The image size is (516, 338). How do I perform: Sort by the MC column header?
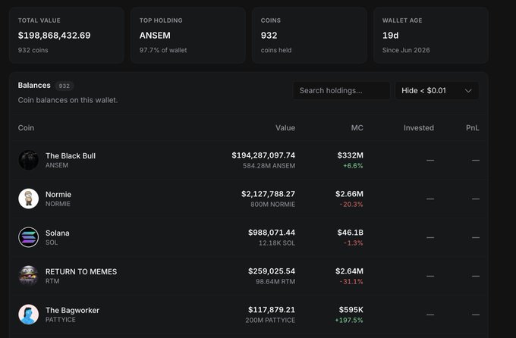click(x=357, y=128)
